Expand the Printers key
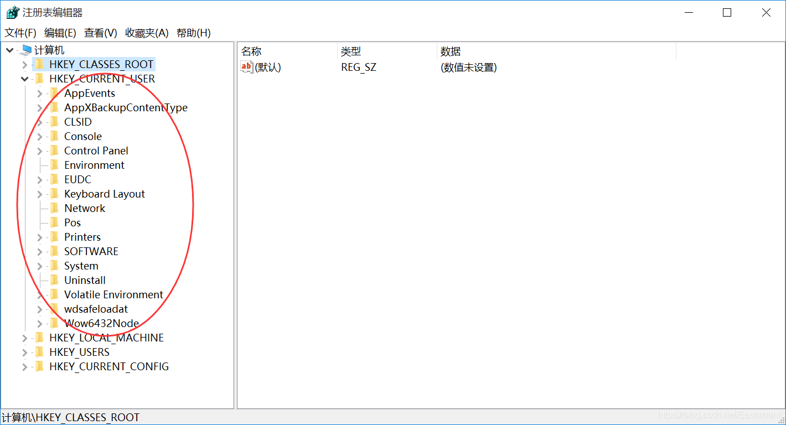The height and width of the screenshot is (425, 786). pyautogui.click(x=39, y=236)
